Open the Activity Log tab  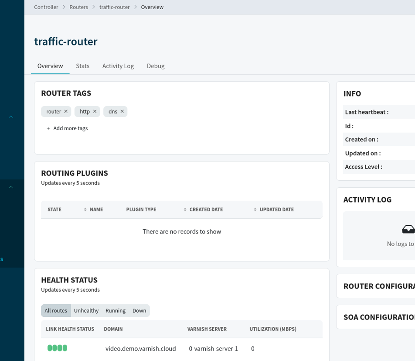[118, 66]
